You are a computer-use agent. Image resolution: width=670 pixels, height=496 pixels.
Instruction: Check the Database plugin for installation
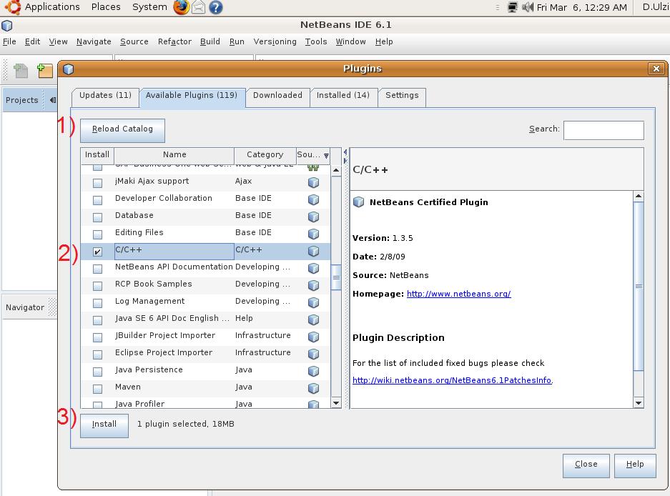(97, 217)
